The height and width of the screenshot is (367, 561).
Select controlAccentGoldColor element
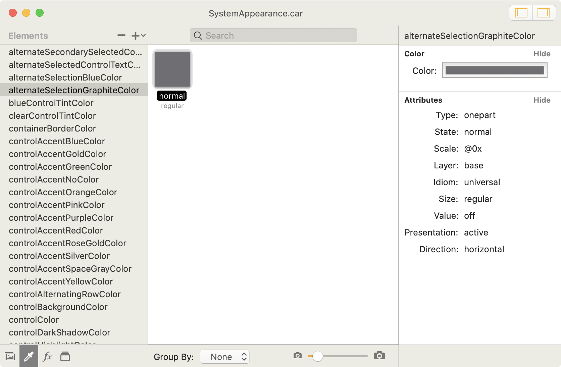pyautogui.click(x=74, y=154)
